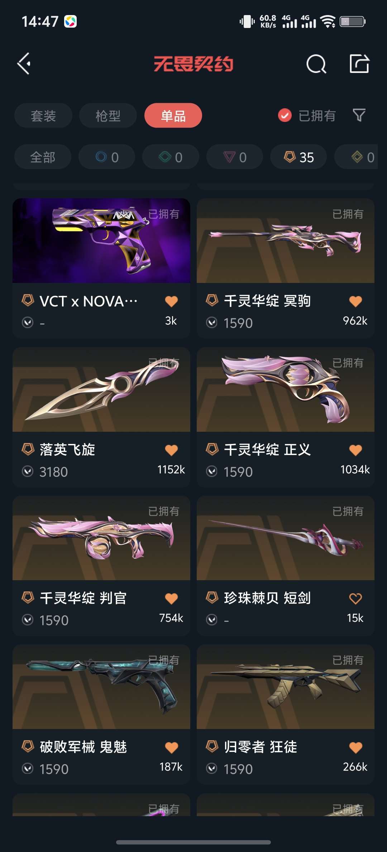The image size is (387, 852).
Task: Tap heart icon on 归零者 狂徒
Action: (355, 747)
